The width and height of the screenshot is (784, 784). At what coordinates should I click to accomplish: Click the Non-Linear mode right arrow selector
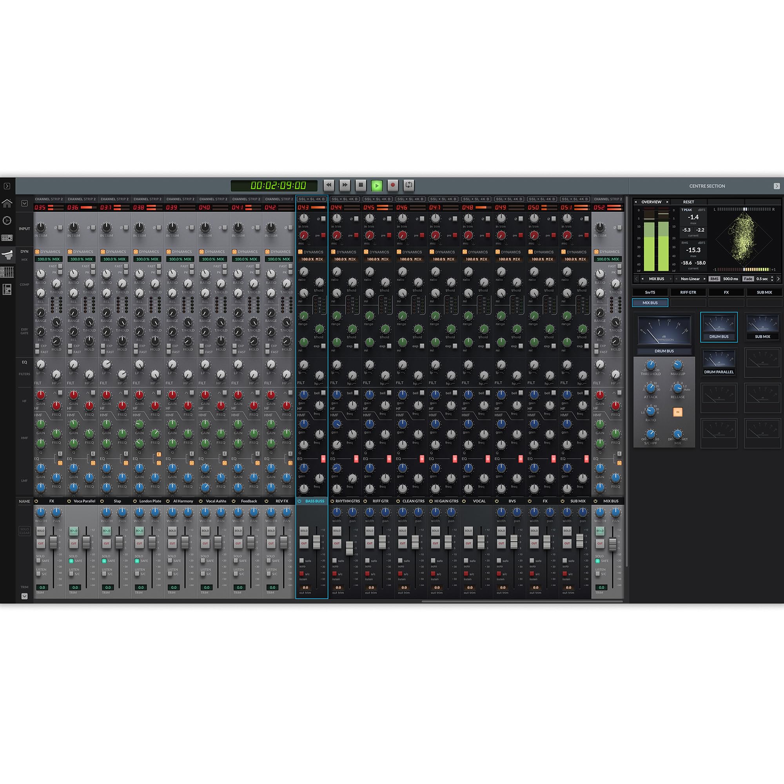point(705,279)
